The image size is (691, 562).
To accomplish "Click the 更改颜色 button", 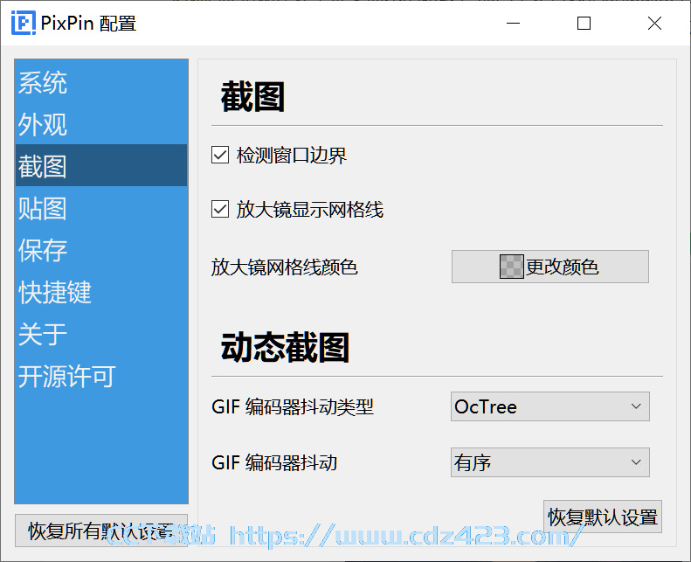I will 550,267.
